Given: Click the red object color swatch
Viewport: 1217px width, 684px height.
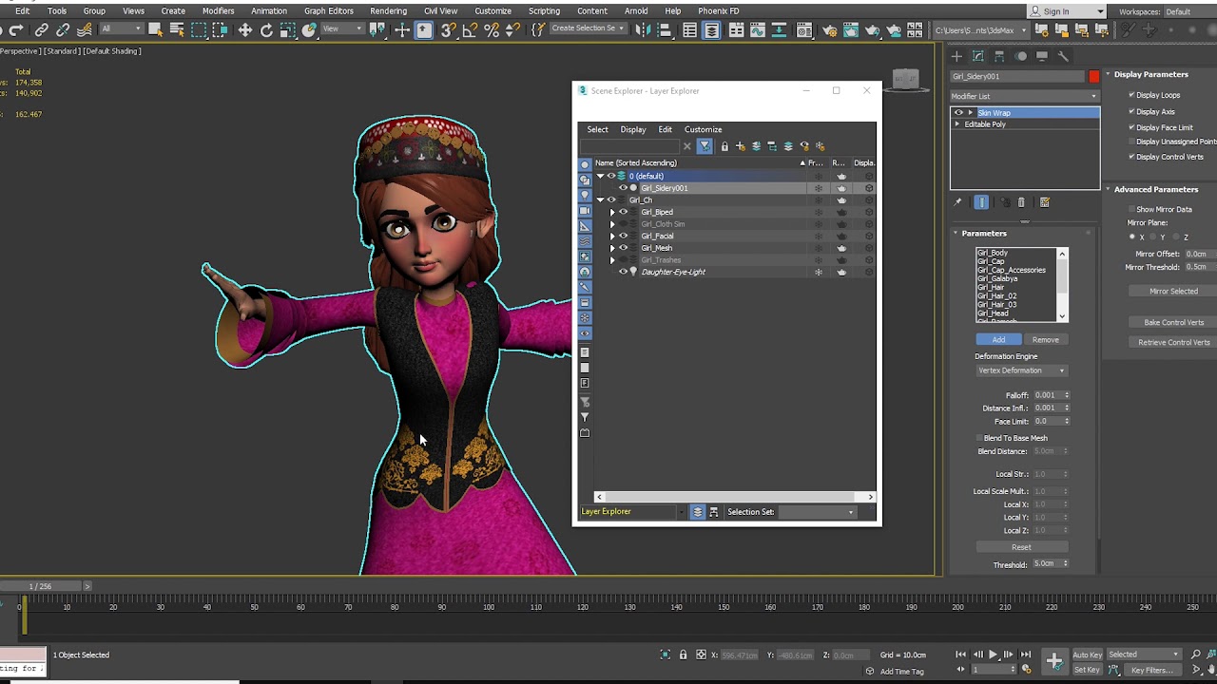Looking at the screenshot, I should (x=1094, y=76).
